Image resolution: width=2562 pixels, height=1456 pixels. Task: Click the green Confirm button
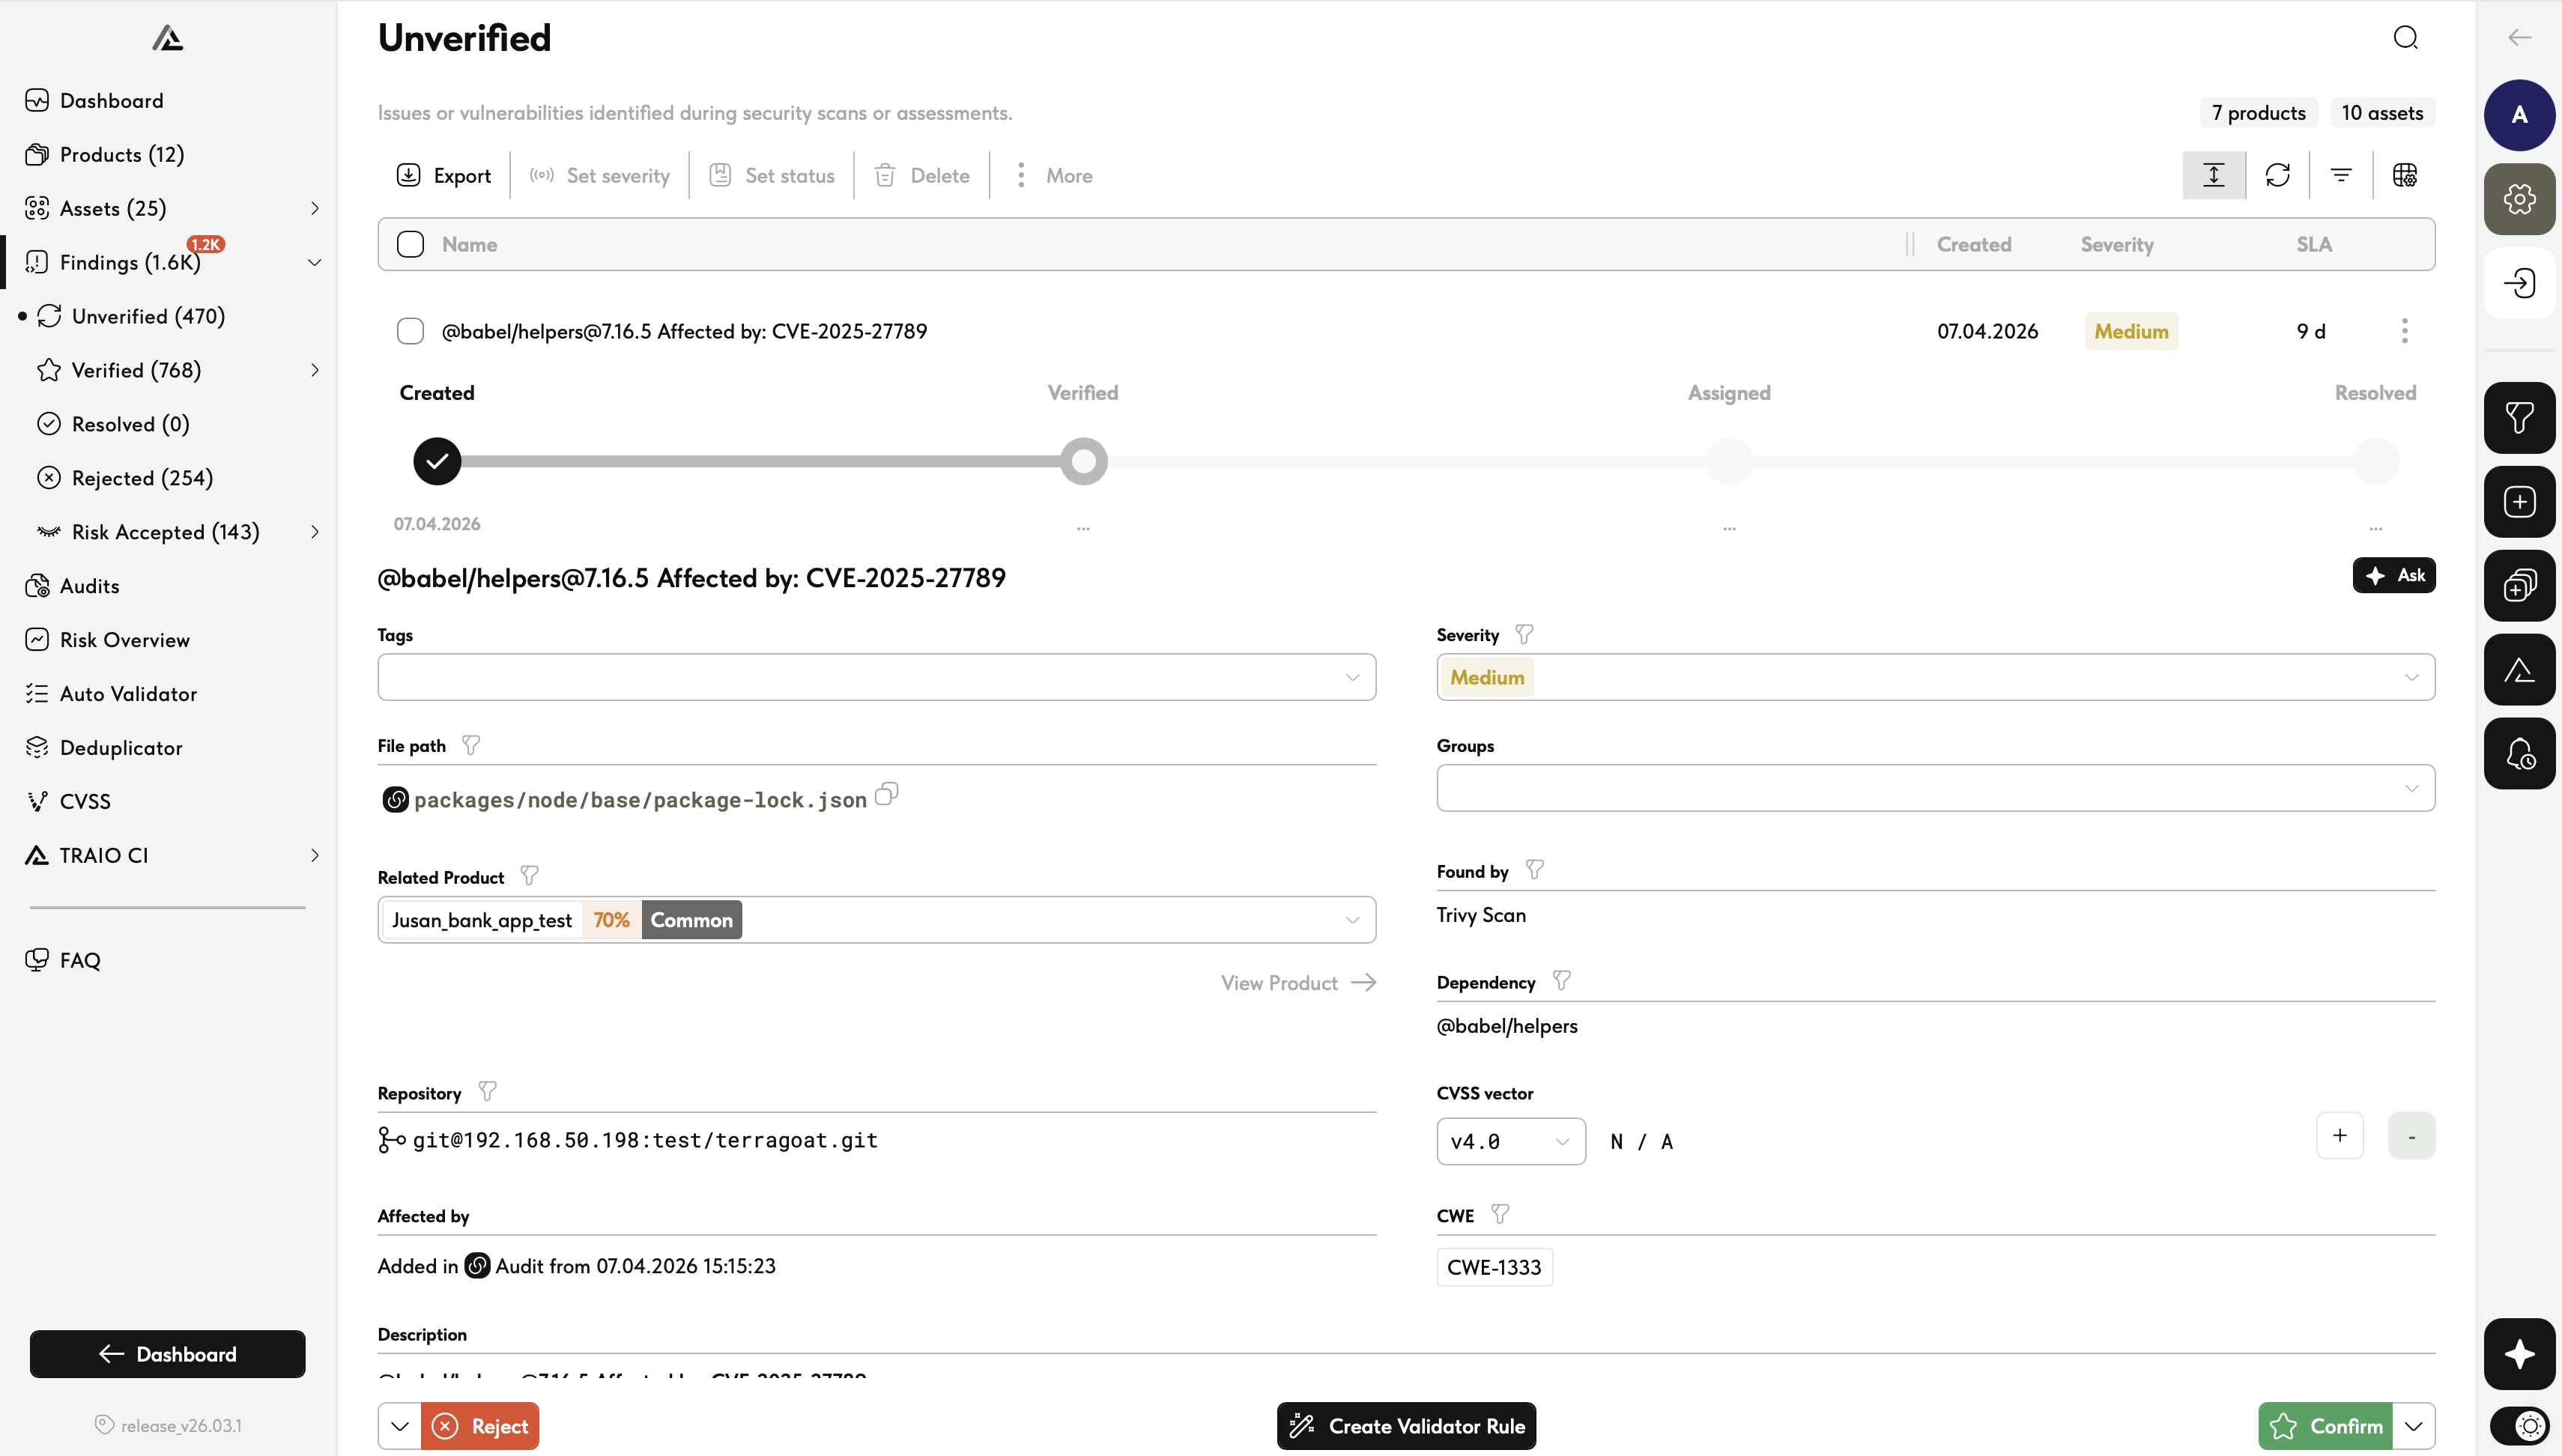pos(2325,1426)
